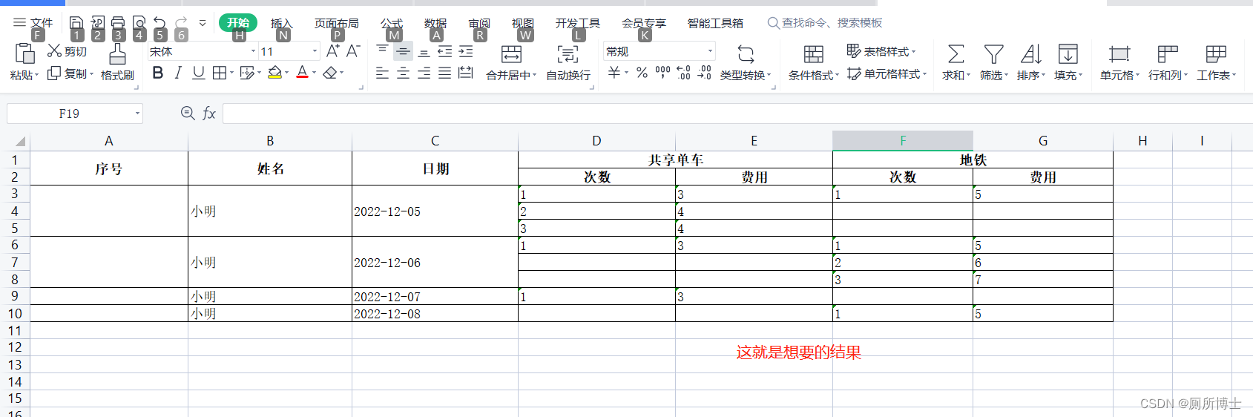Click the decrease decimal places icon
This screenshot has width=1253, height=417.
click(704, 73)
